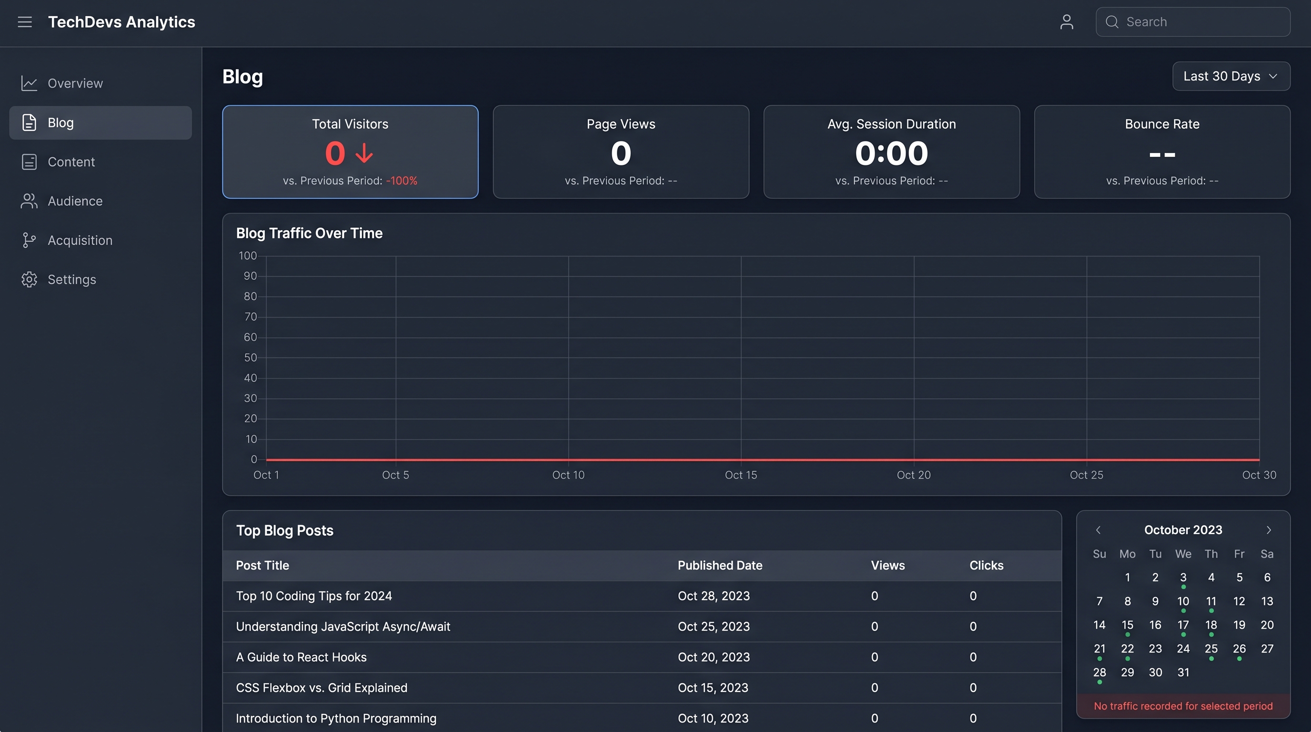Open Settings from the sidebar
Viewport: 1311px width, 732px height.
click(101, 279)
